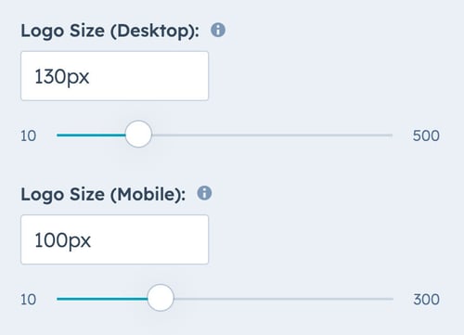This screenshot has width=464, height=335.
Task: Set desktop slider near its 500 end
Action: (x=388, y=135)
